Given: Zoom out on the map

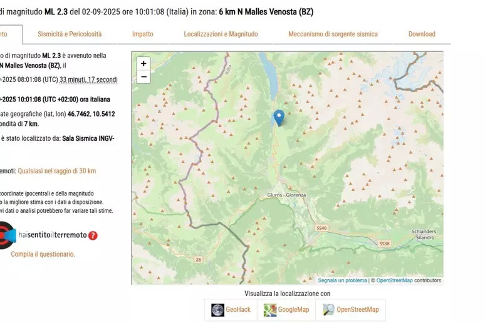Looking at the screenshot, I should [x=143, y=77].
